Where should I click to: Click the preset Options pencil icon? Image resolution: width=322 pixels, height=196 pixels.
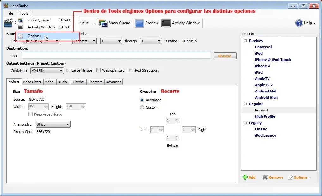coord(291,177)
